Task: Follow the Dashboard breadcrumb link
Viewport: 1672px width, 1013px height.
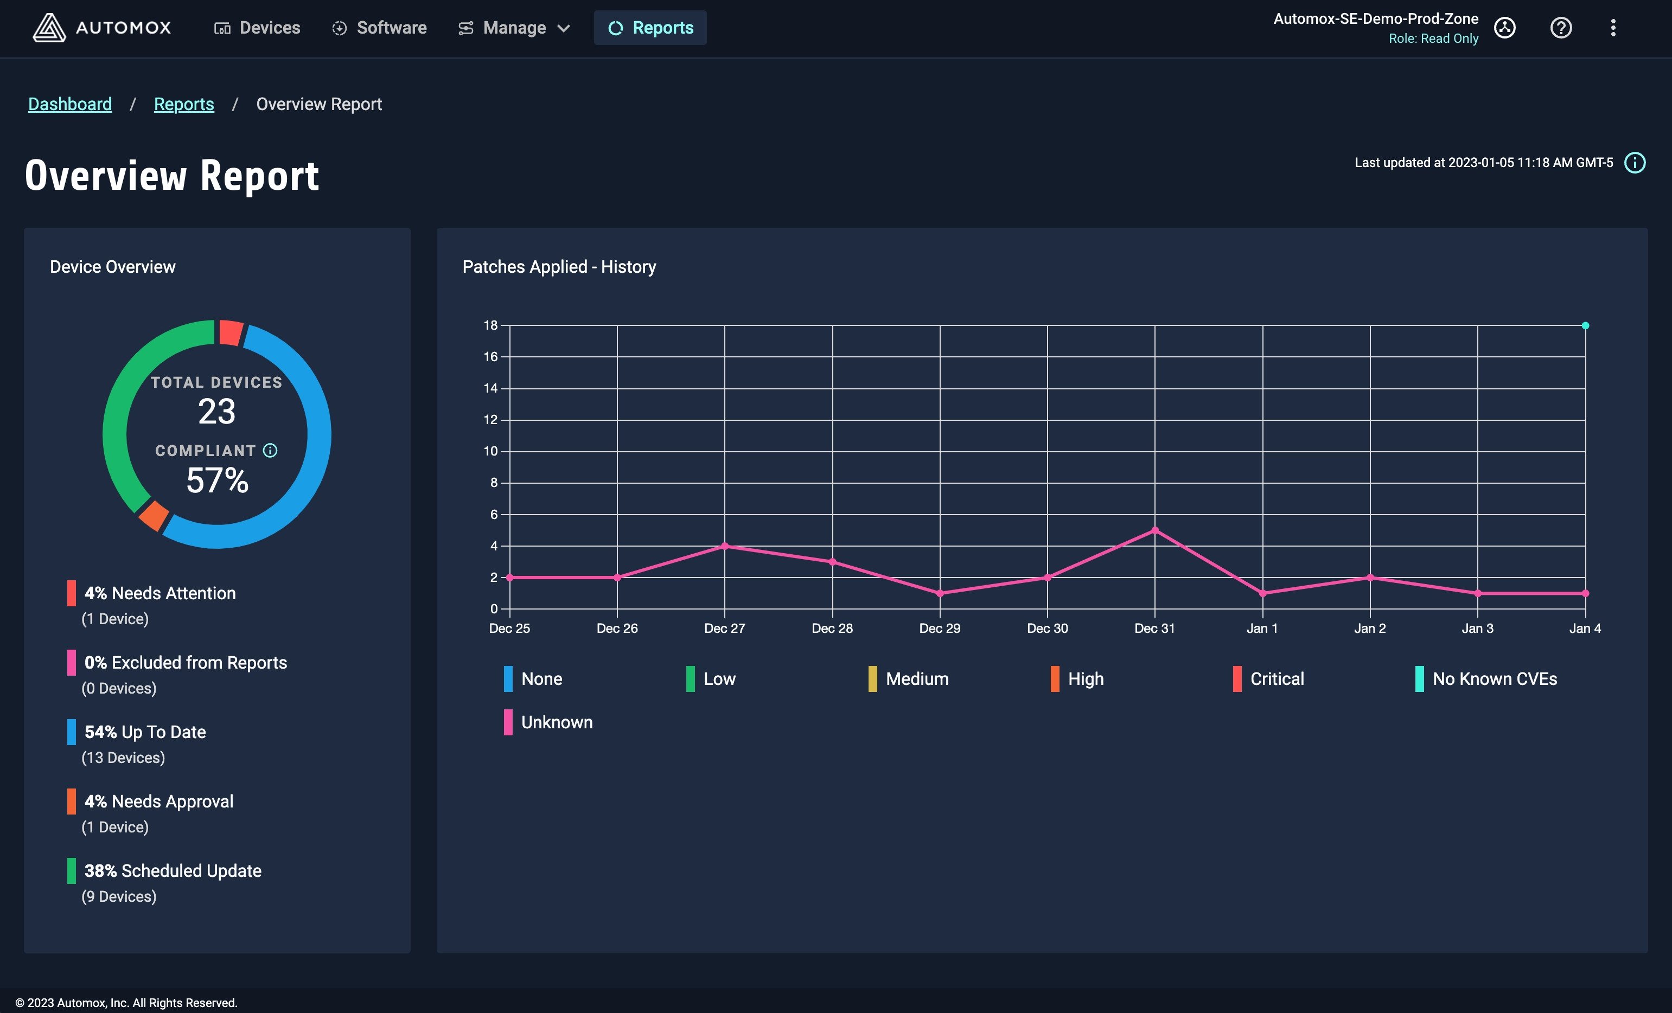Action: [x=70, y=105]
